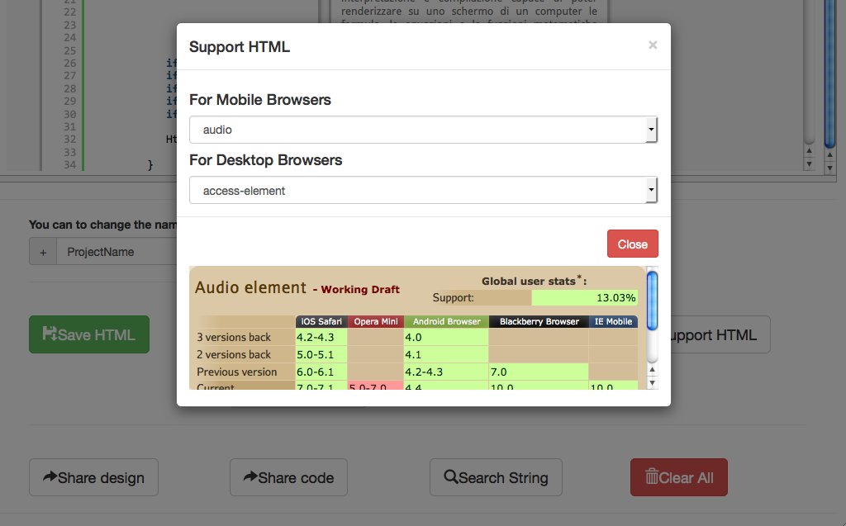This screenshot has width=846, height=526.
Task: Click the share arrow icon on Share design
Action: tap(50, 476)
